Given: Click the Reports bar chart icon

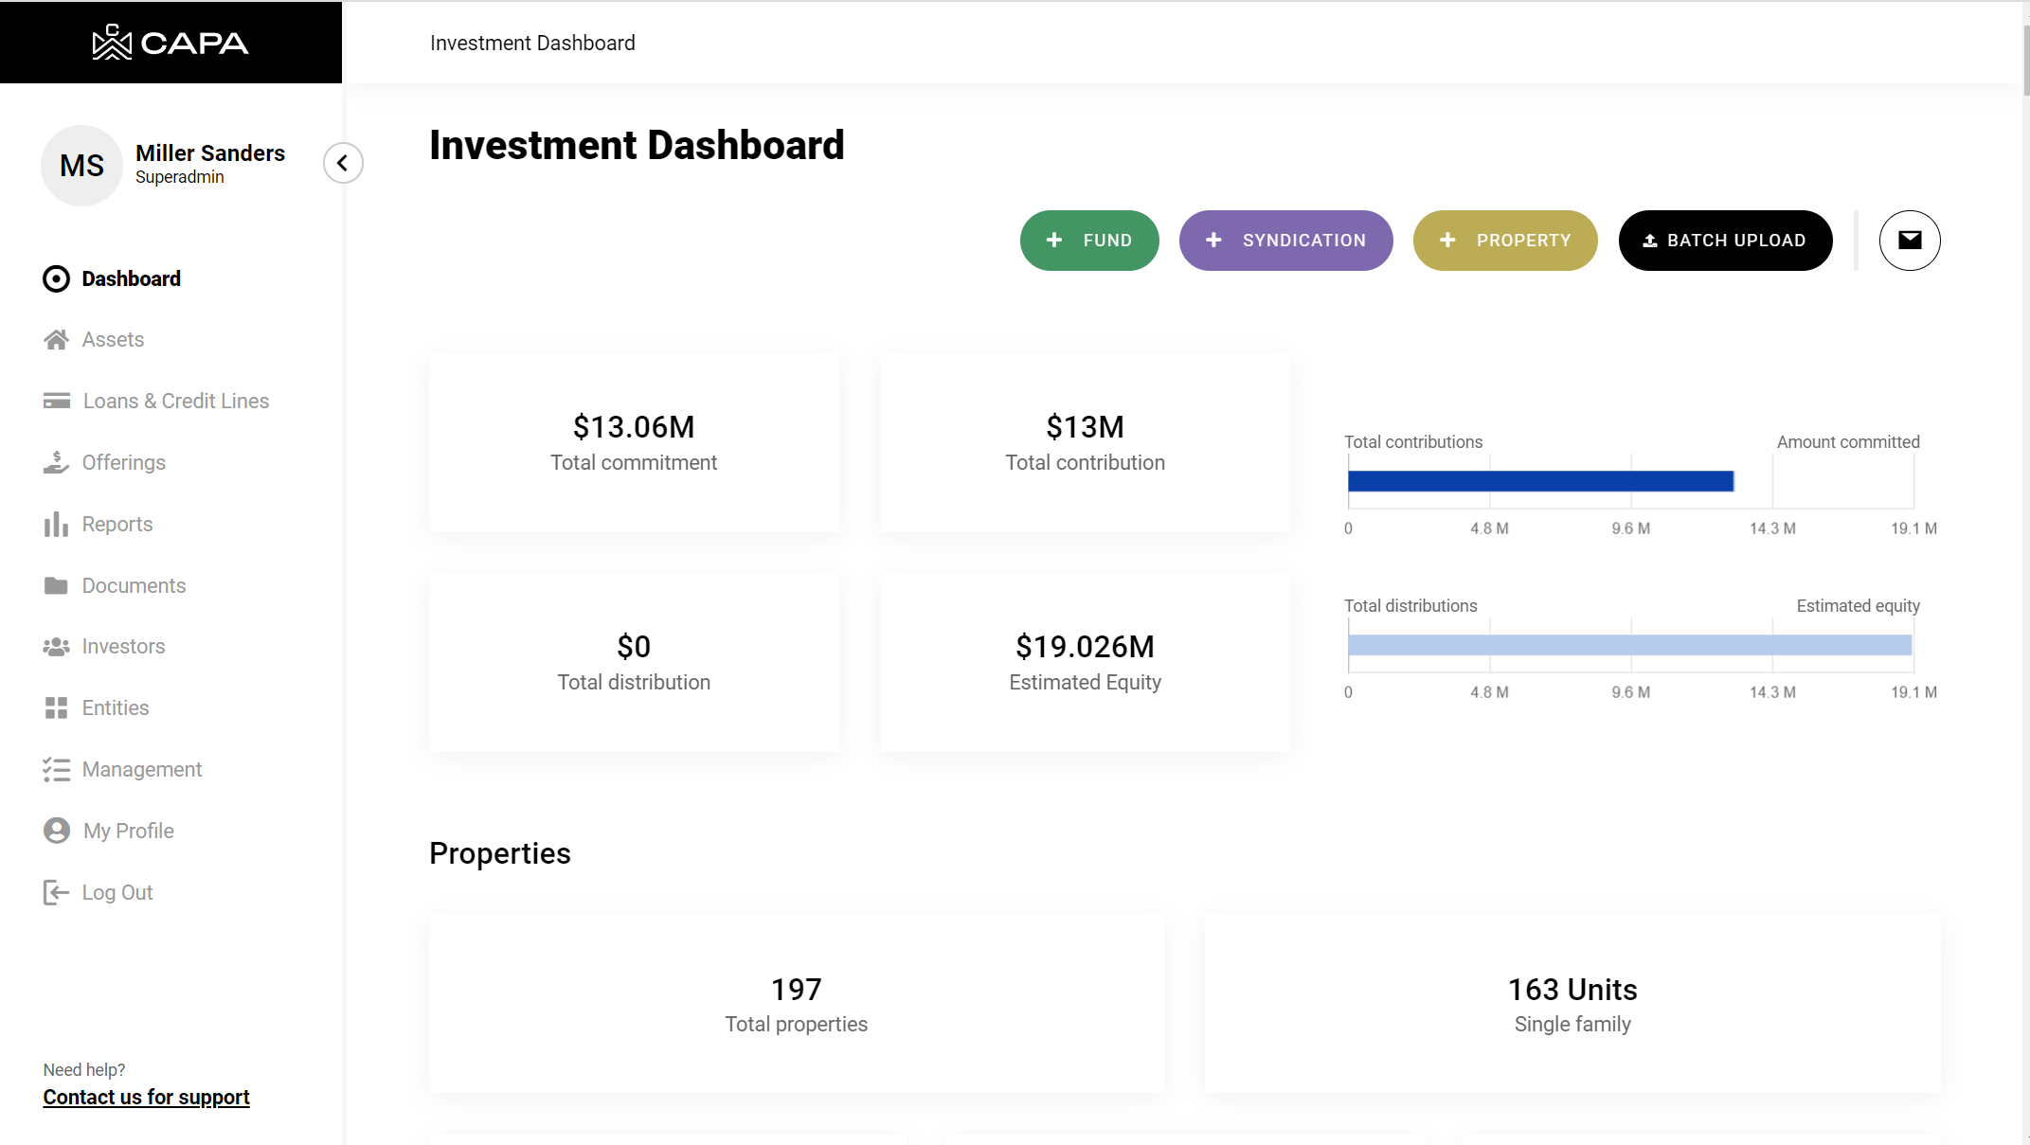Looking at the screenshot, I should click(x=56, y=525).
